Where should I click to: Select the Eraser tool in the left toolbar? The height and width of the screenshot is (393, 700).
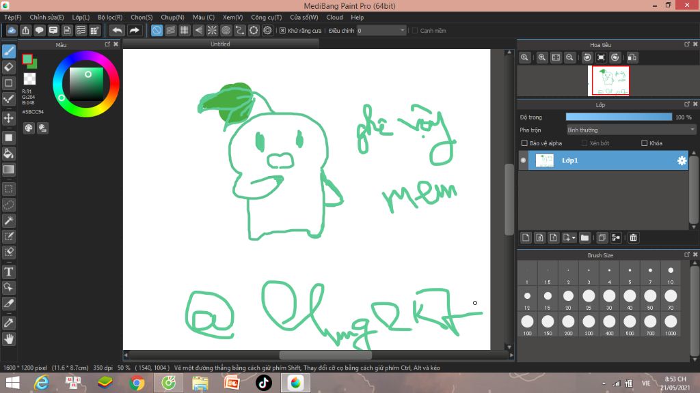[x=9, y=68]
